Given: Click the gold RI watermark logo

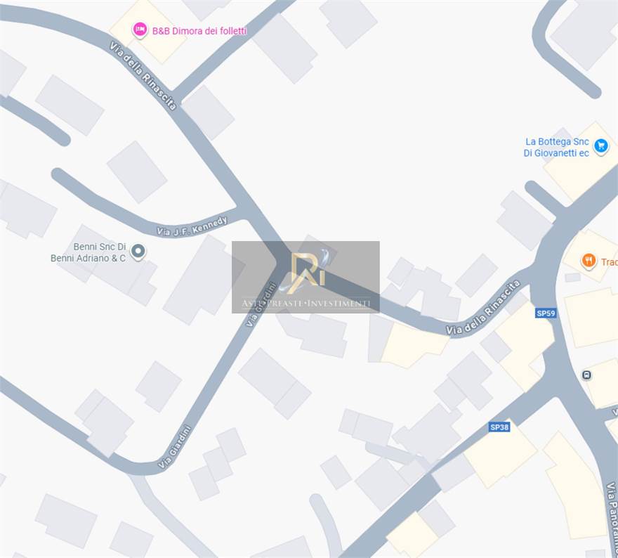Looking at the screenshot, I should (x=308, y=272).
